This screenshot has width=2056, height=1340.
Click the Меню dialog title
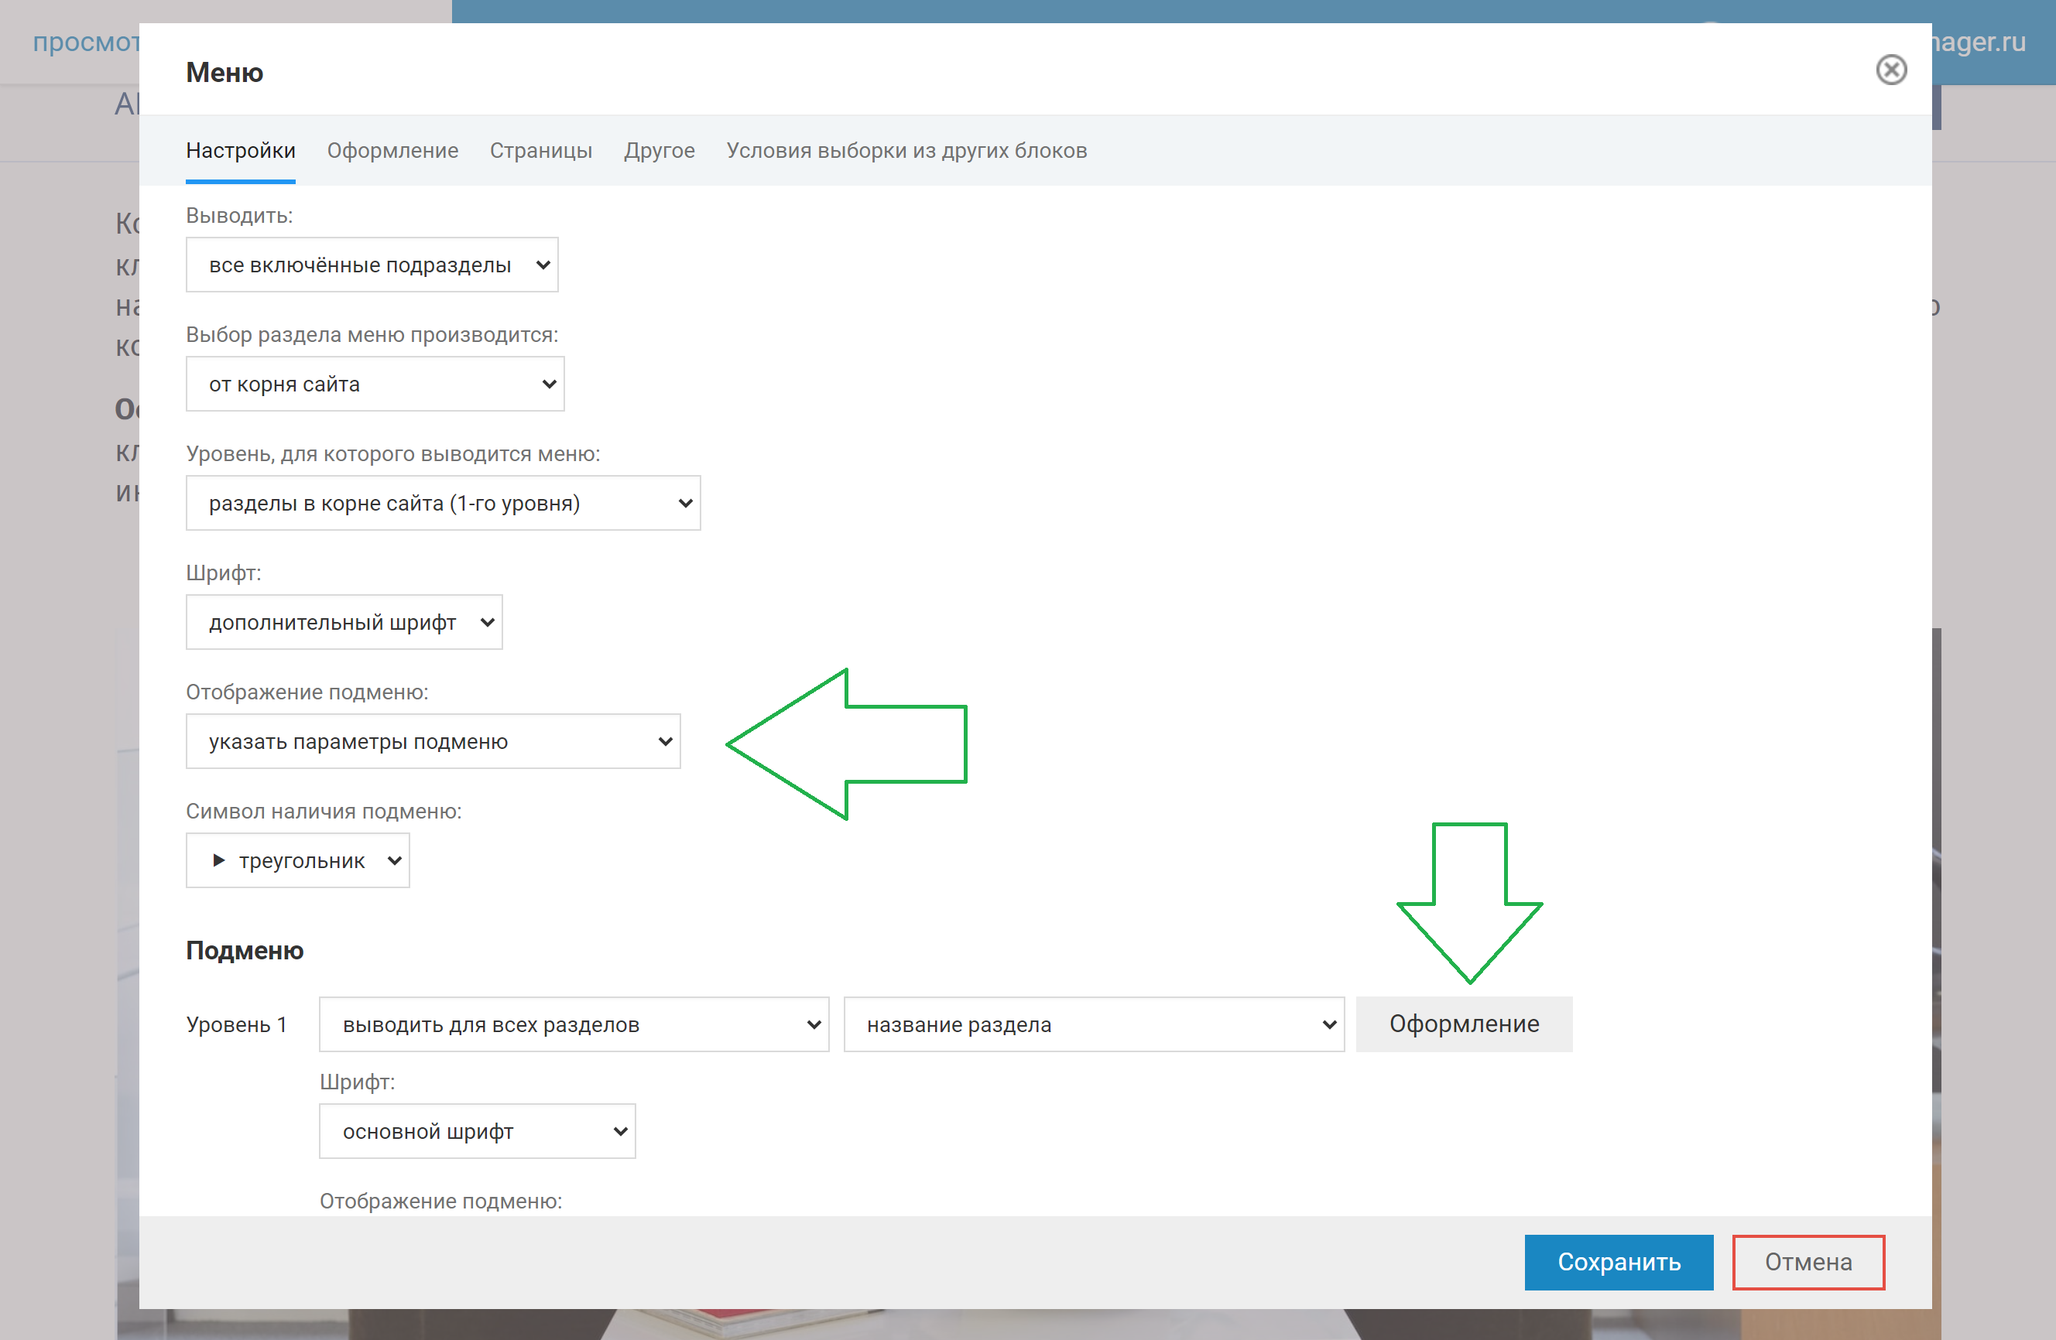[x=224, y=73]
